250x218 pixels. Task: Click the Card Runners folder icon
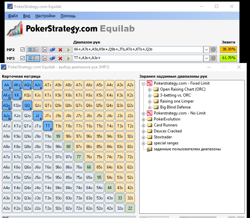tap(150, 125)
